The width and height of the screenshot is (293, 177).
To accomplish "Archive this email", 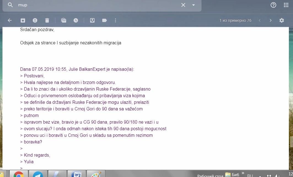I will 23,20.
